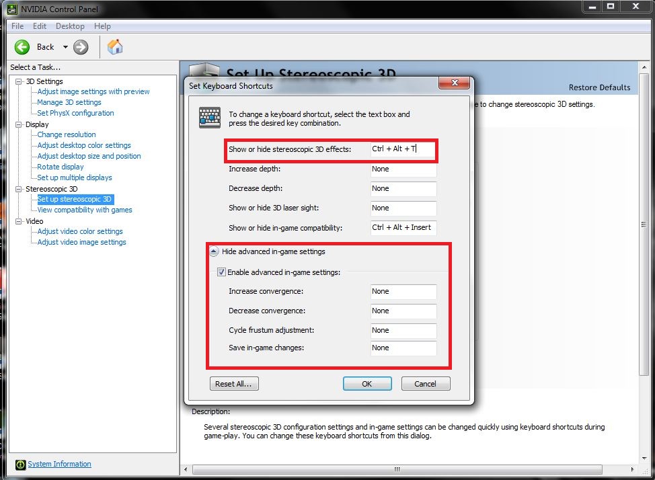This screenshot has width=655, height=480.
Task: Open Manage 3D settings
Action: 69,102
